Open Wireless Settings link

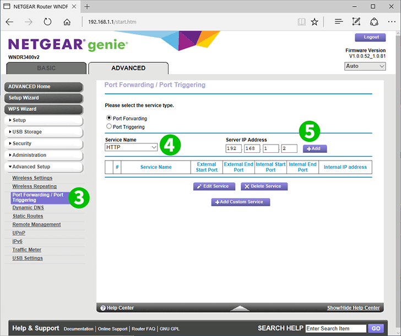point(32,178)
